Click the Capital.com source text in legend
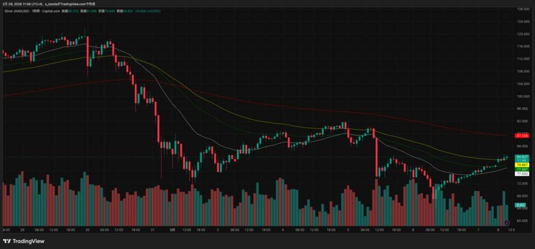535x249 pixels. [62, 10]
